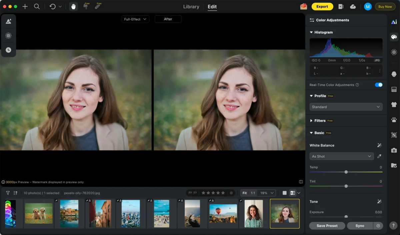Open the history clock panel
The height and width of the screenshot is (235, 400).
click(8, 50)
